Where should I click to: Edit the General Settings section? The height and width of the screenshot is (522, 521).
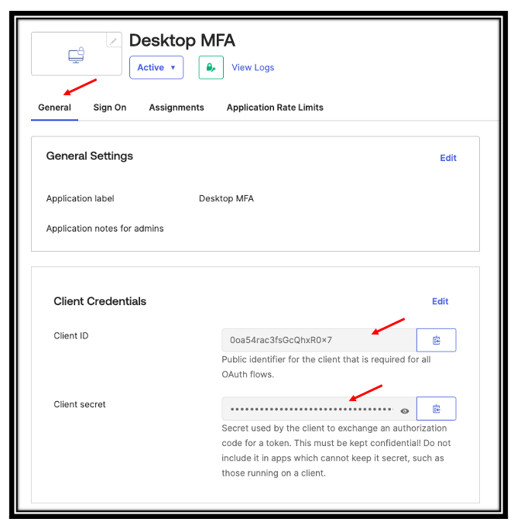(x=447, y=158)
